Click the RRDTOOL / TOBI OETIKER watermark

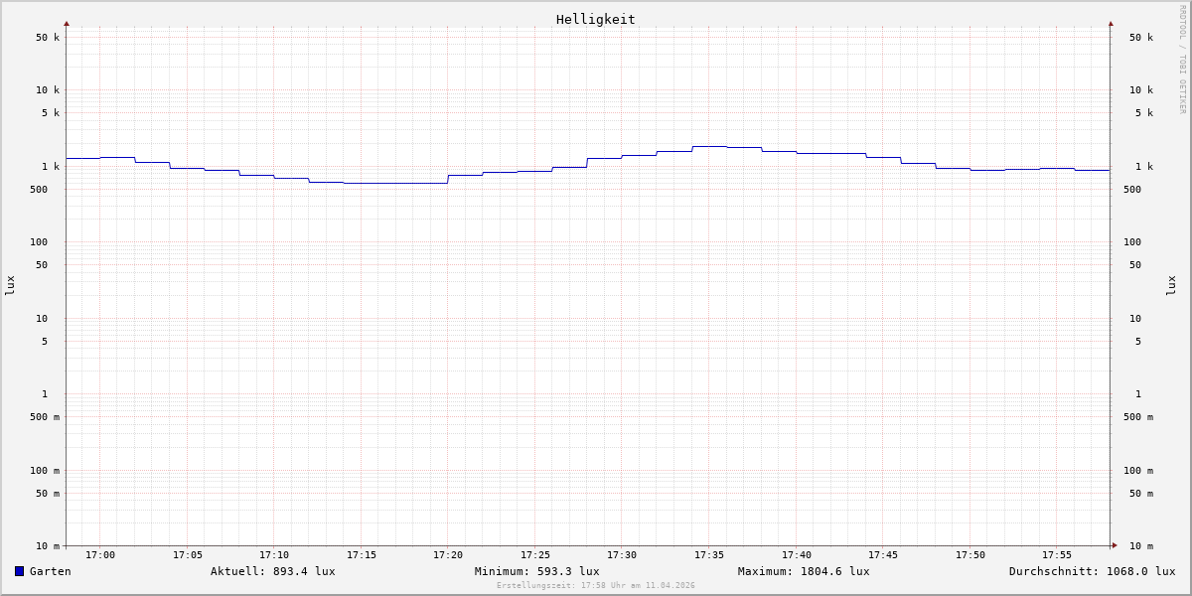click(1182, 59)
